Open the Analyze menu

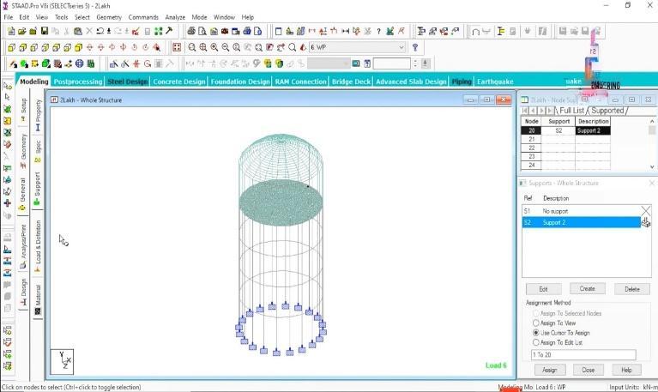(x=175, y=17)
